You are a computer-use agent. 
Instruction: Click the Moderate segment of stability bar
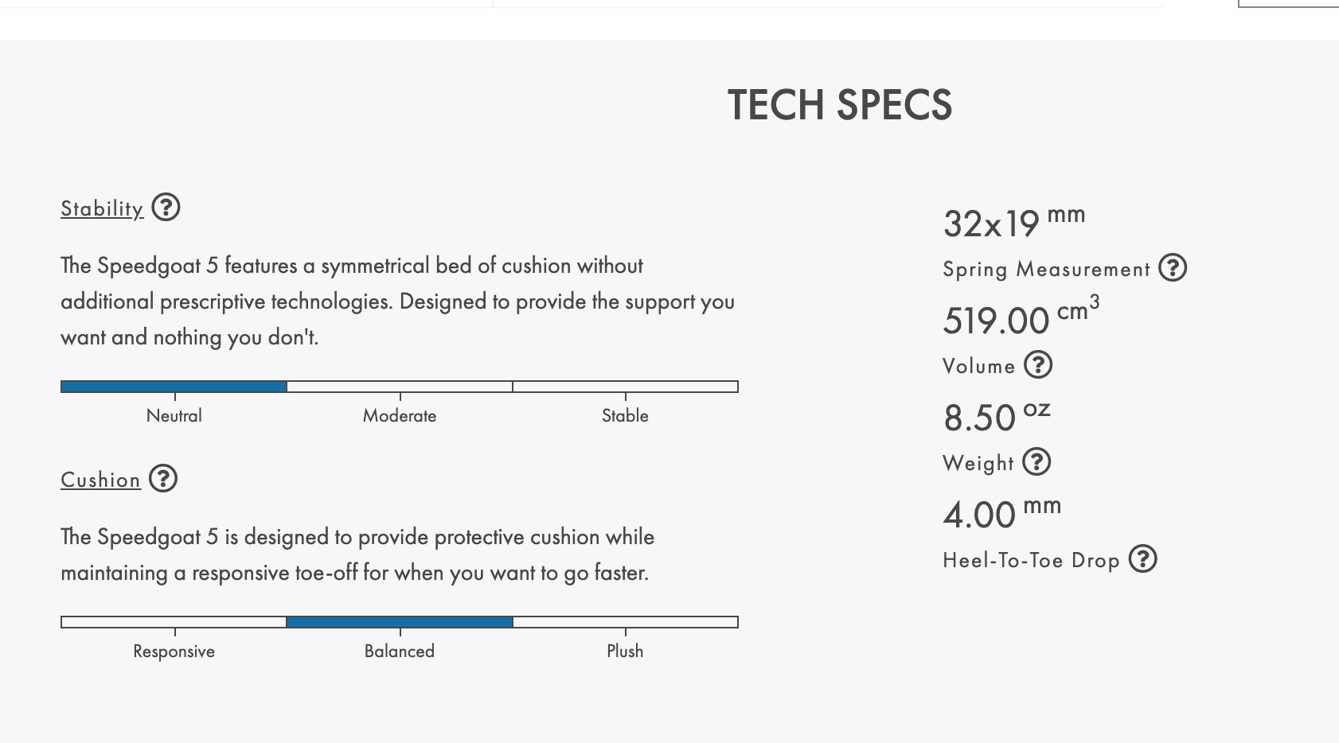(x=400, y=387)
